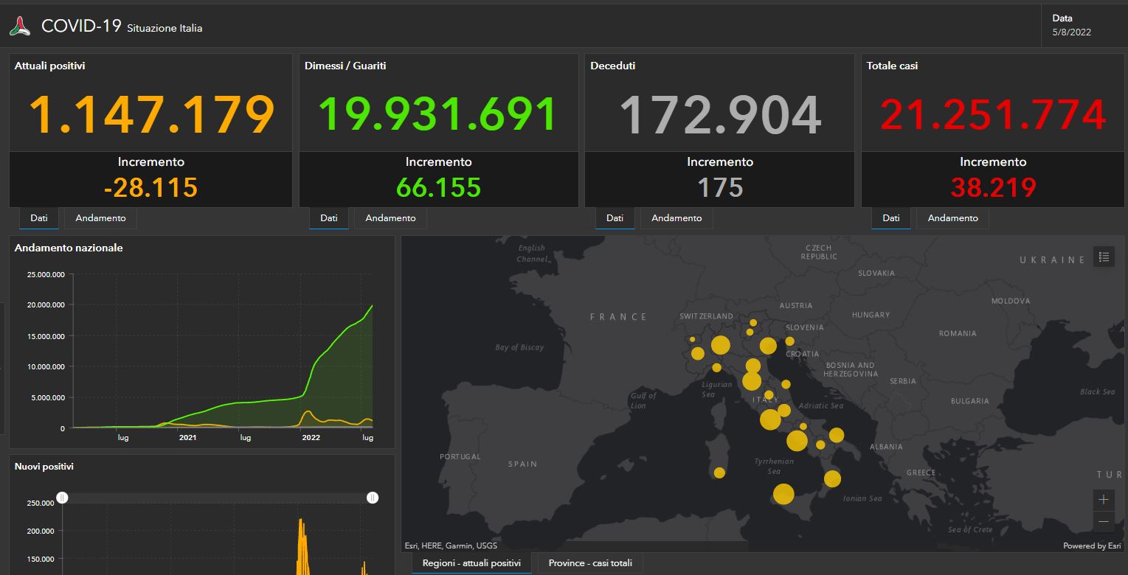Open Andamento tab under Dimessi / Guariti
This screenshot has height=575, width=1128.
coord(390,218)
